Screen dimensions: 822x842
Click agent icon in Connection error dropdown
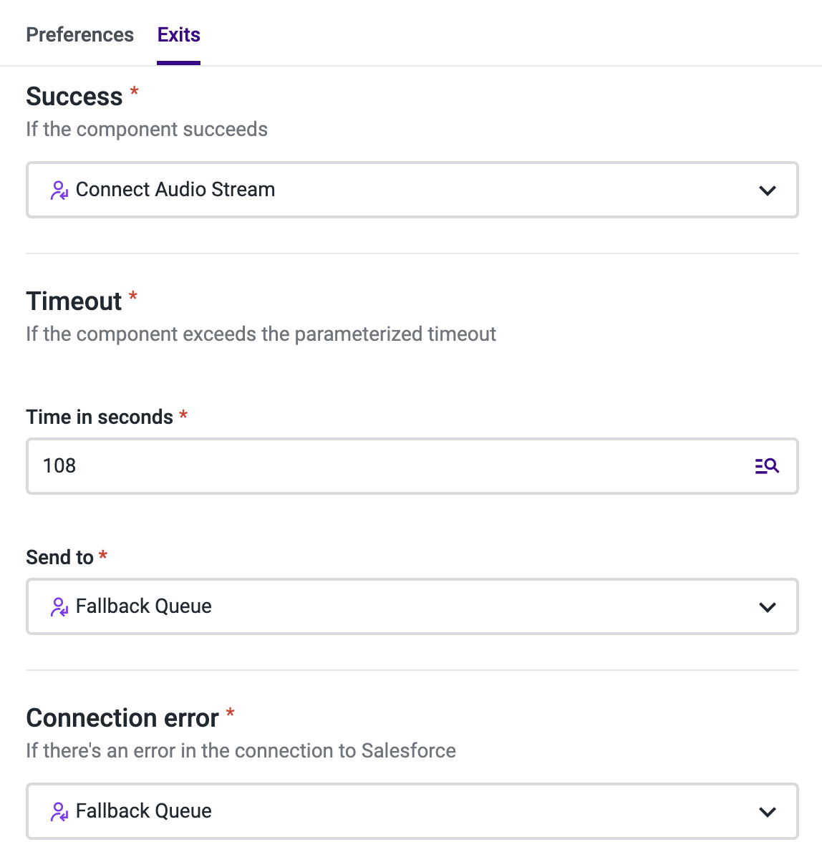[59, 812]
